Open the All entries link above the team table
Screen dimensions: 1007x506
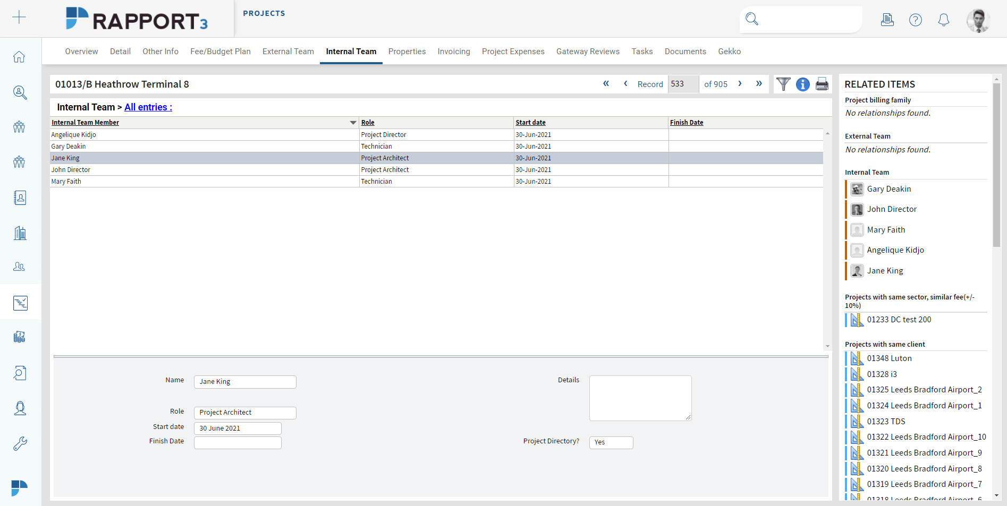[x=148, y=107]
